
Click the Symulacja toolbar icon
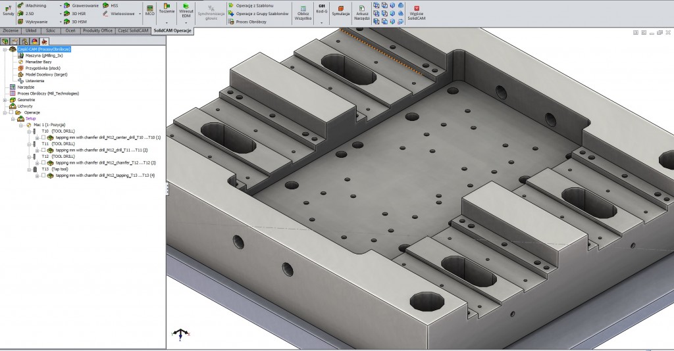[x=340, y=9]
